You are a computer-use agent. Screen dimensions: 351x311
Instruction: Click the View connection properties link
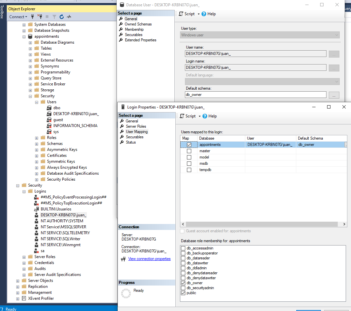[x=149, y=259]
